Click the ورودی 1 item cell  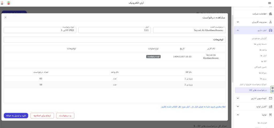click(x=188, y=79)
